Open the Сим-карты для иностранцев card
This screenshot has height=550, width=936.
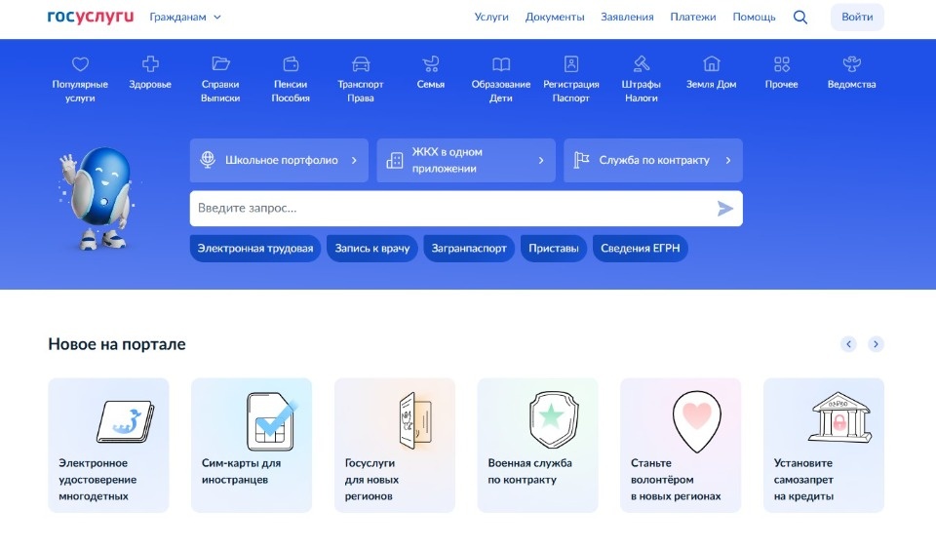(x=252, y=445)
